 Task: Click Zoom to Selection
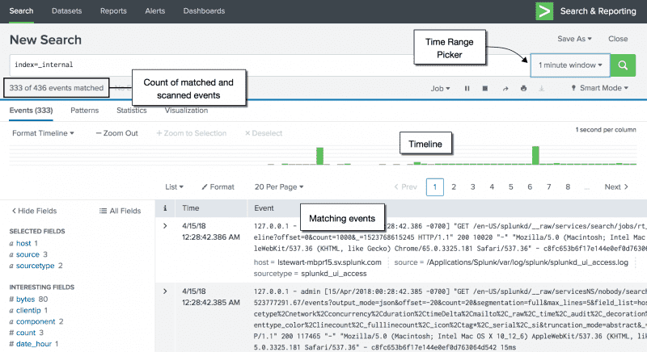point(192,133)
